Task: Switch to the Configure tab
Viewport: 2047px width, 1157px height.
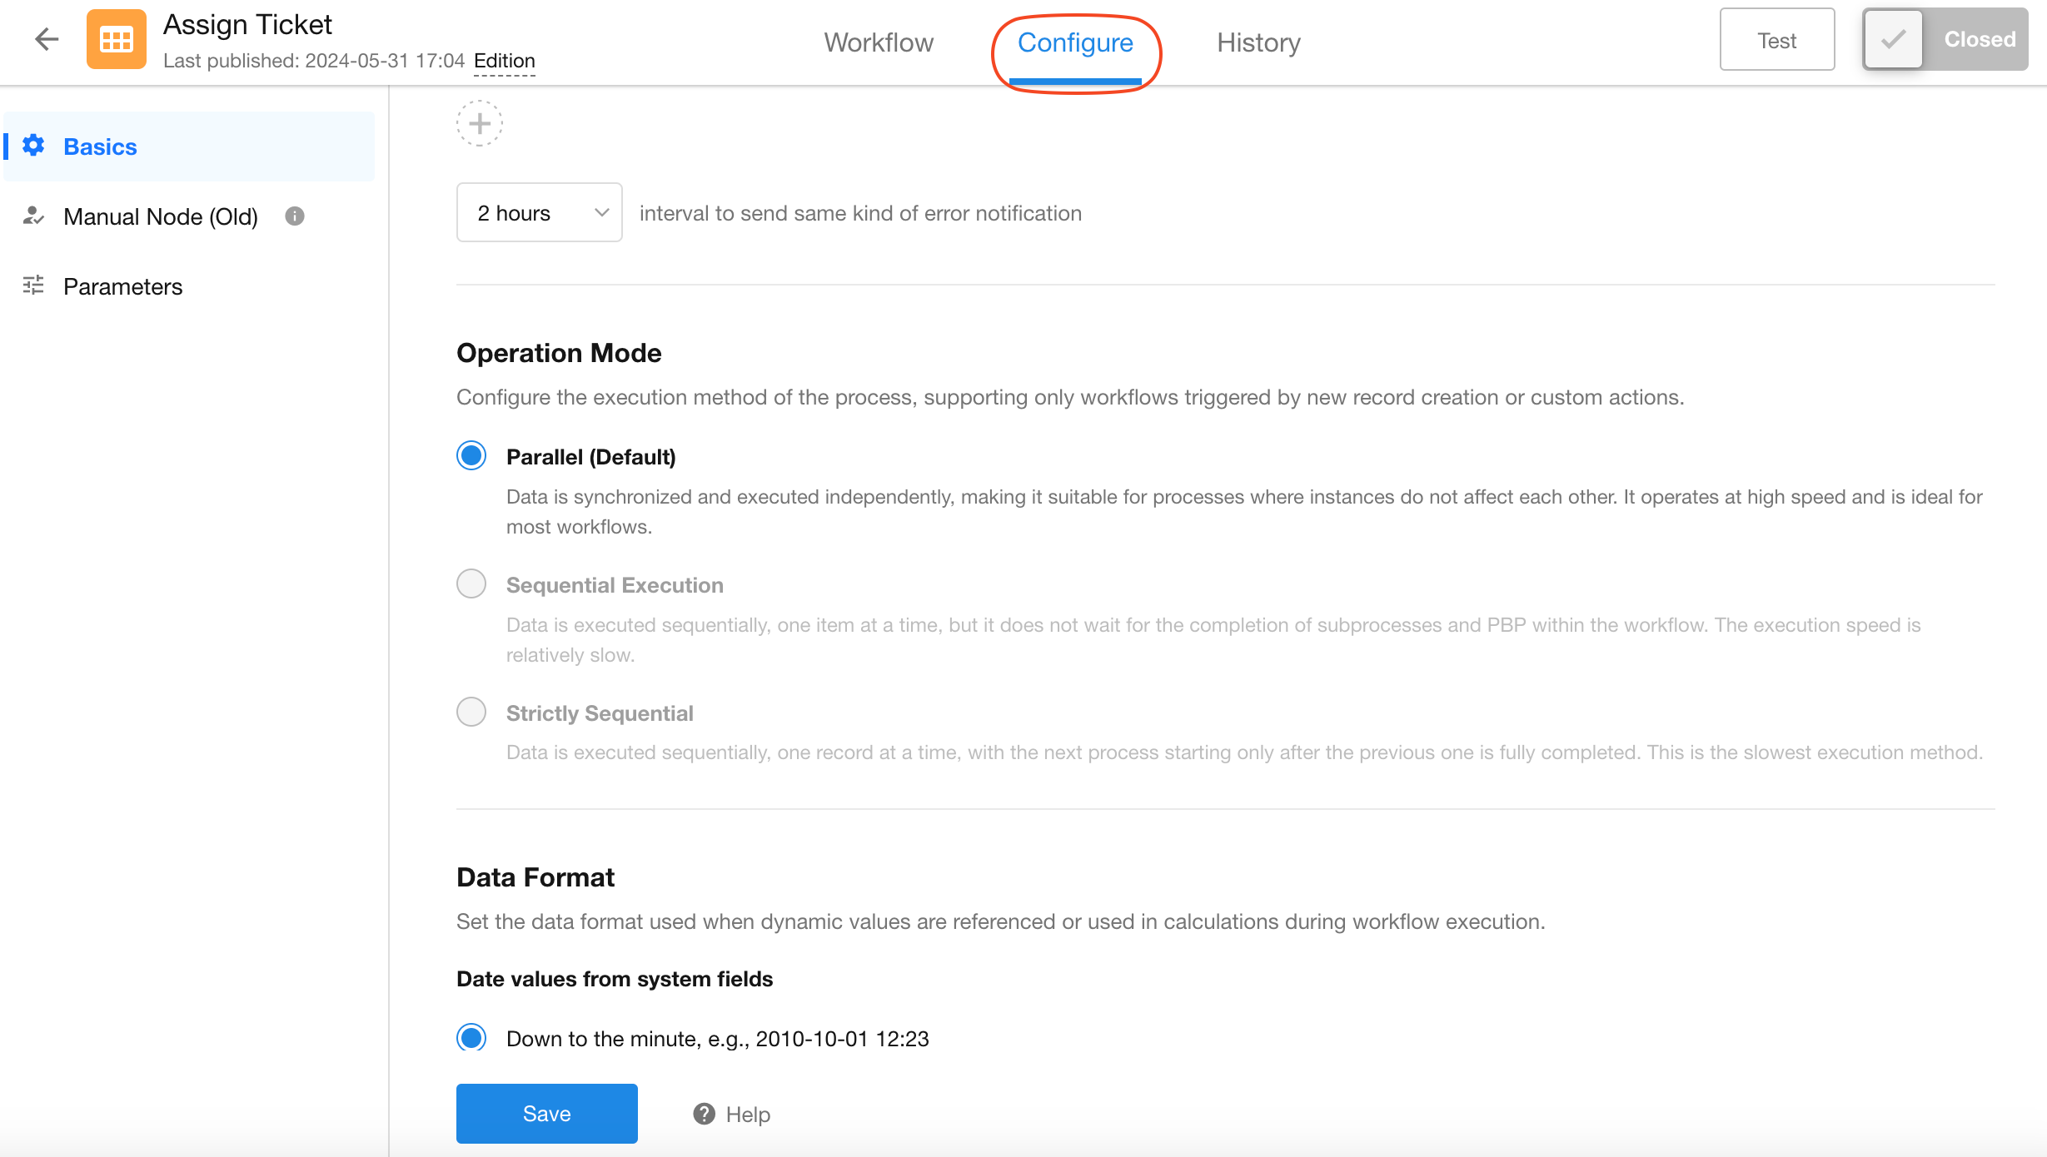Action: (1075, 42)
